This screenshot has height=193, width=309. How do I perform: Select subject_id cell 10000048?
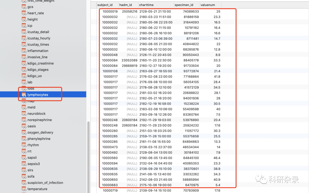click(x=110, y=55)
